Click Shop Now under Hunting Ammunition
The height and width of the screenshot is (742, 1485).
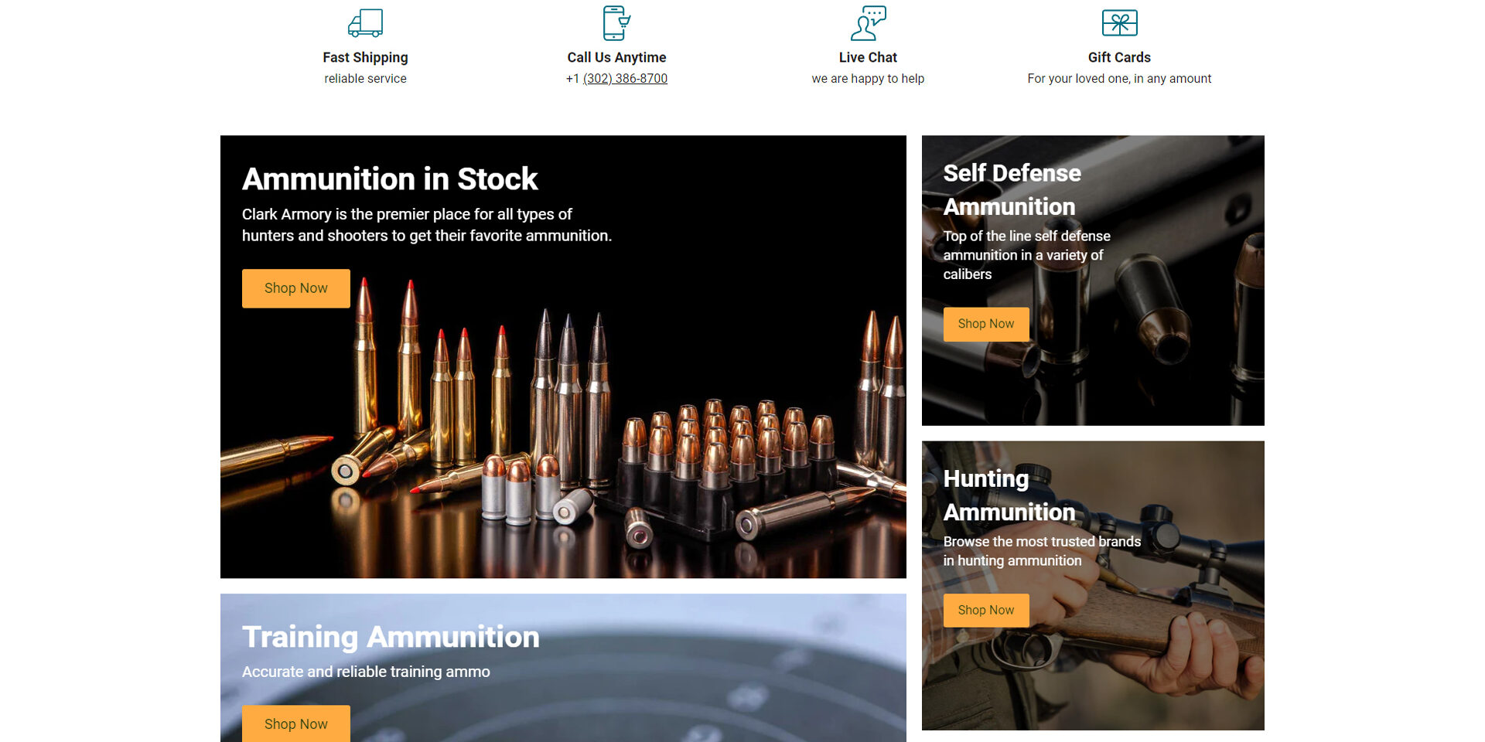pyautogui.click(x=986, y=610)
